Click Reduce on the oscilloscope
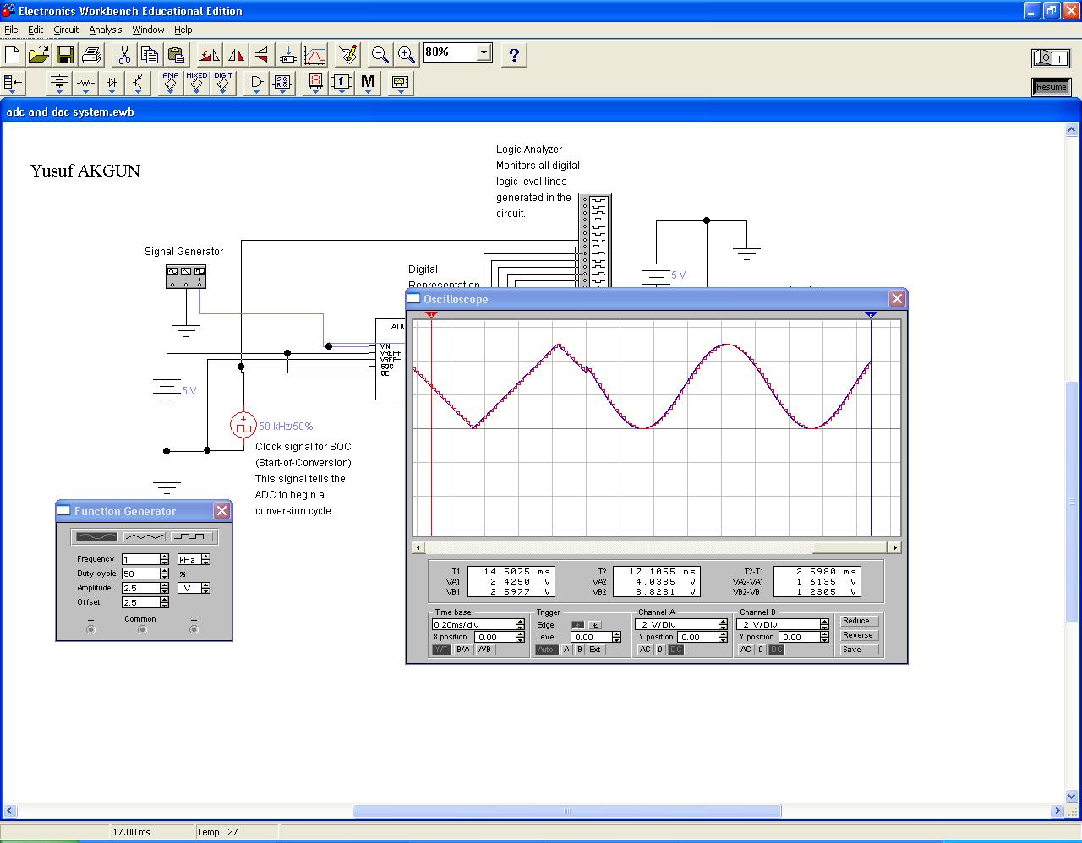 click(860, 621)
